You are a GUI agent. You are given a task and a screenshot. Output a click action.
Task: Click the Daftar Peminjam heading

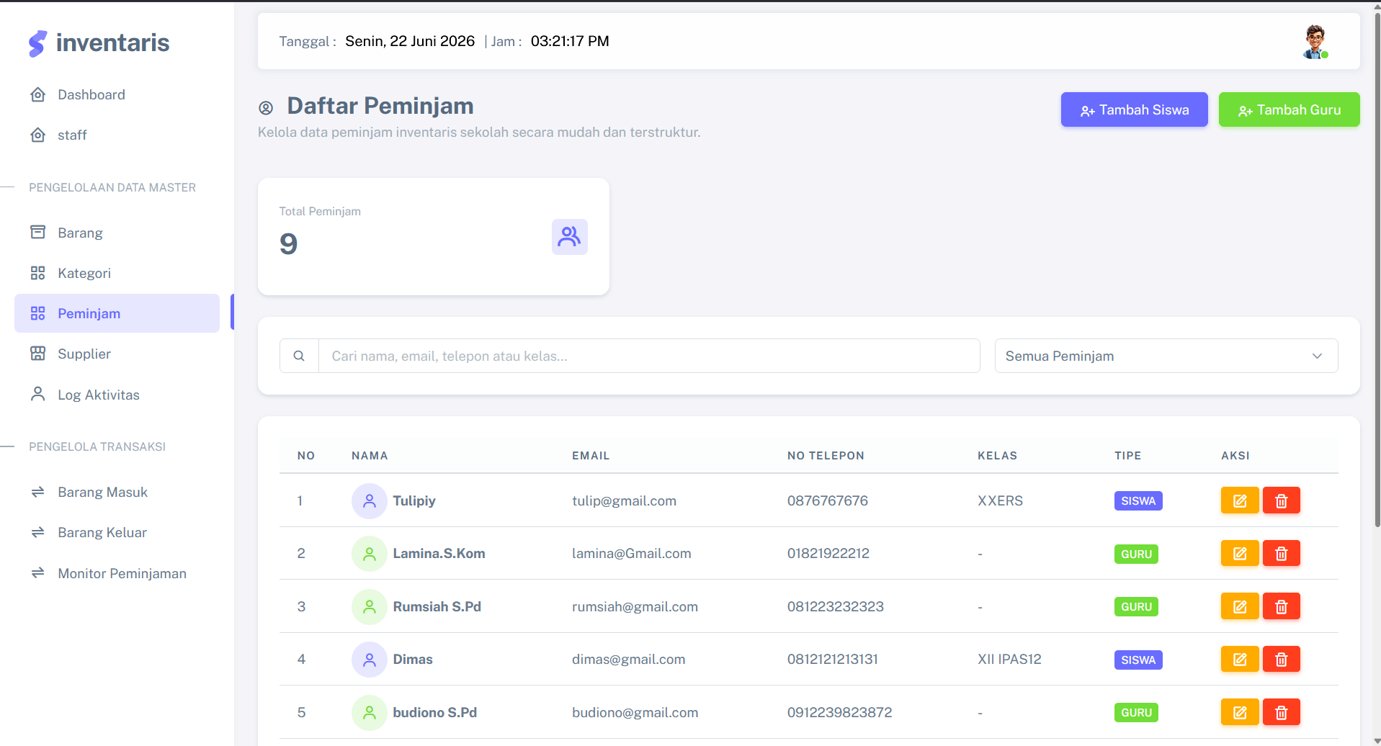point(380,106)
